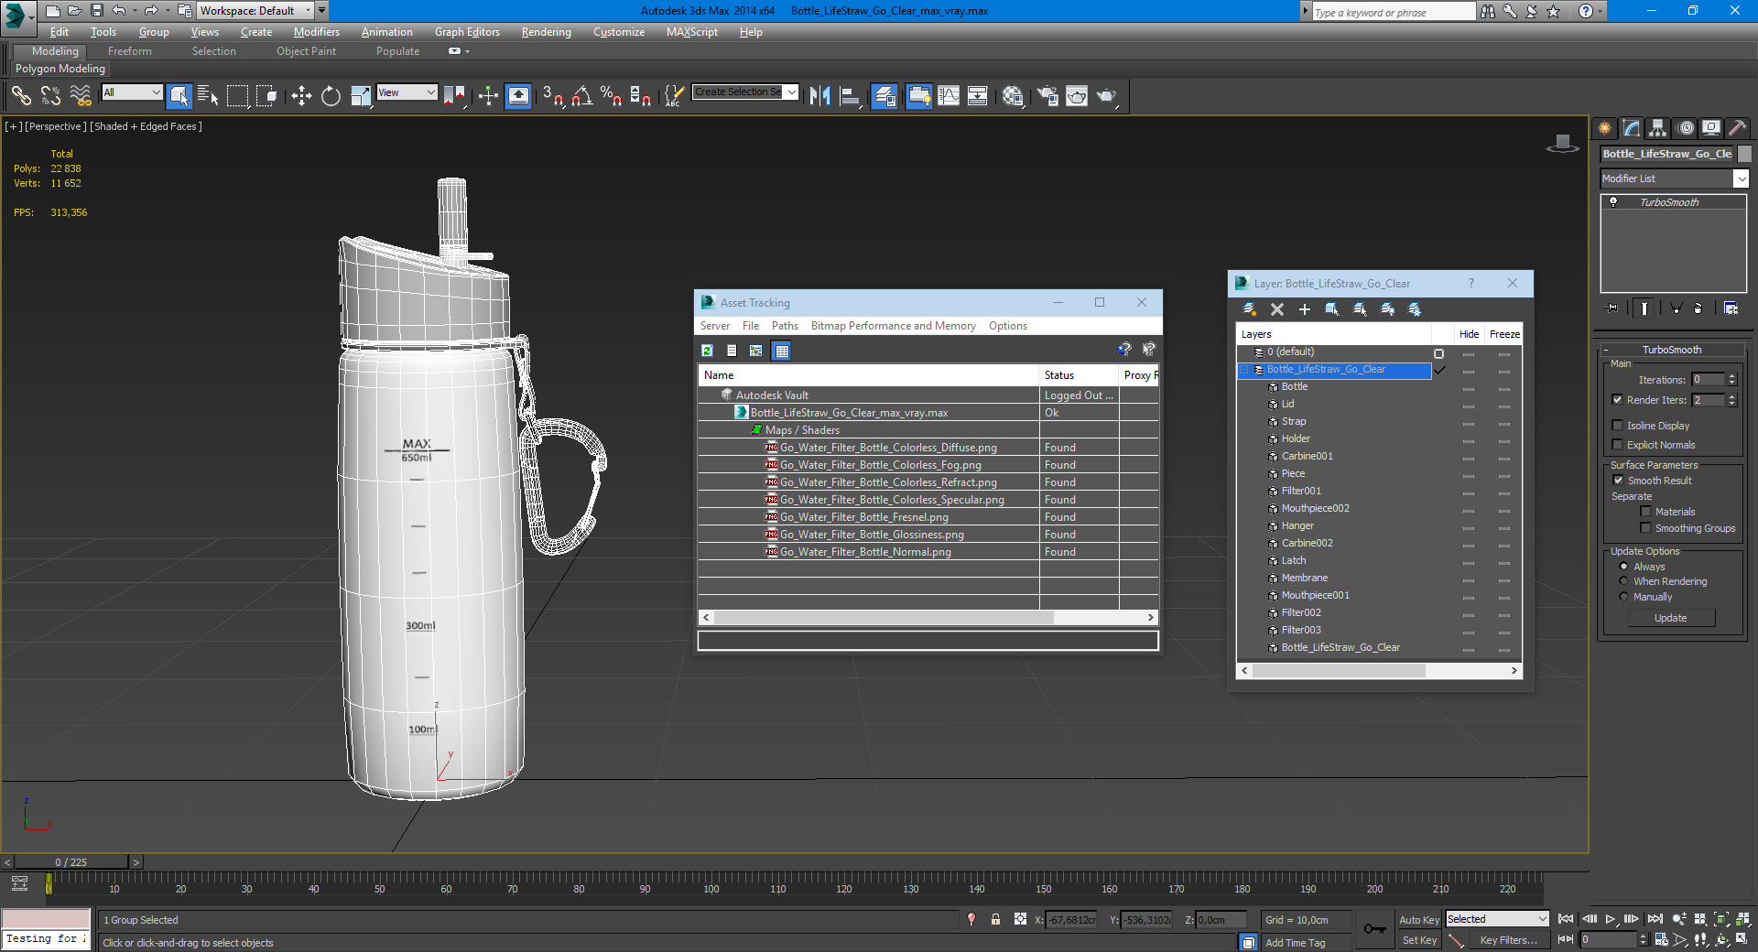Collapse the Bottle_LifeStraw_Go_Clear layer tree
Screen dimensions: 1758x952
click(1244, 370)
